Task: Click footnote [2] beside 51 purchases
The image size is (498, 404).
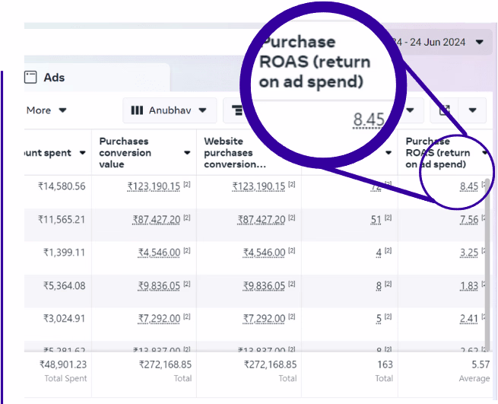Action: [388, 219]
